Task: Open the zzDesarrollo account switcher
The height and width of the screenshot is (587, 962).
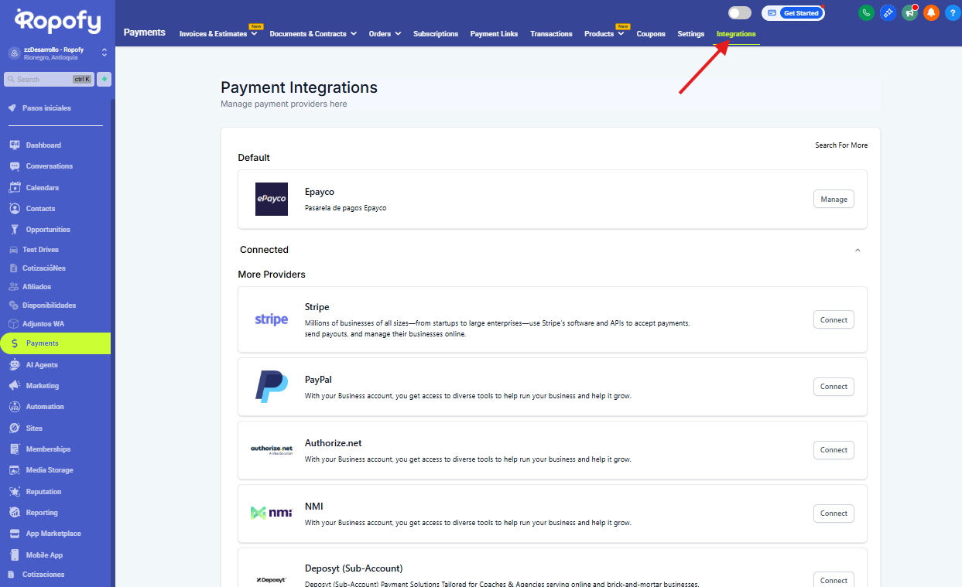Action: [x=57, y=53]
